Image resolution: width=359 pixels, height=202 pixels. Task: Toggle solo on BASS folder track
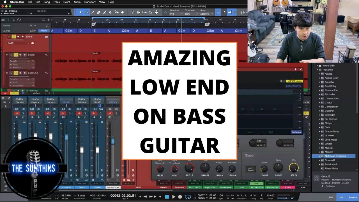click(x=14, y=37)
